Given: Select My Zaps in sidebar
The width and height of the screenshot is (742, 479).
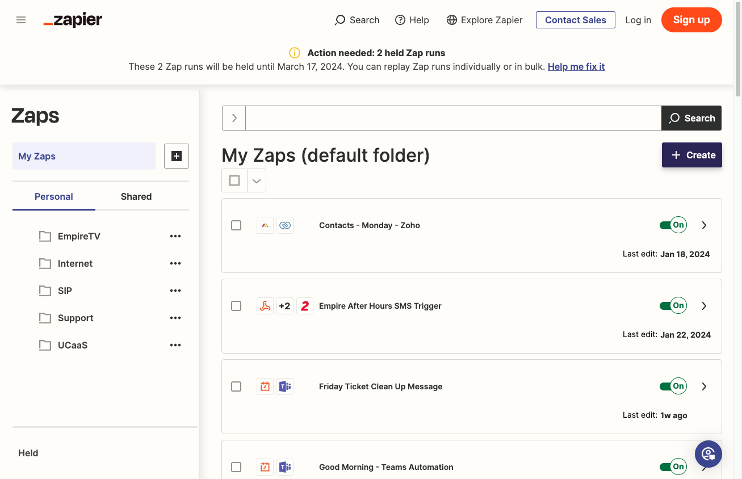Looking at the screenshot, I should pyautogui.click(x=84, y=156).
